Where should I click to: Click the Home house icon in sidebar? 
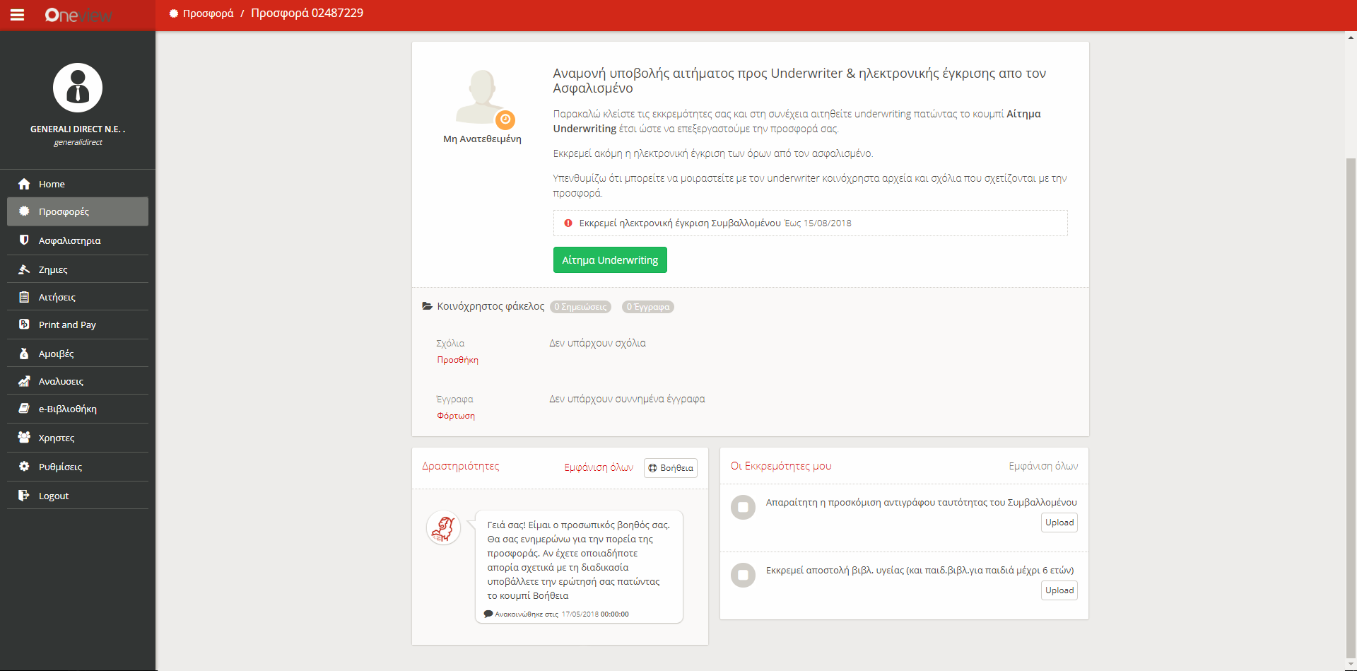pos(24,184)
